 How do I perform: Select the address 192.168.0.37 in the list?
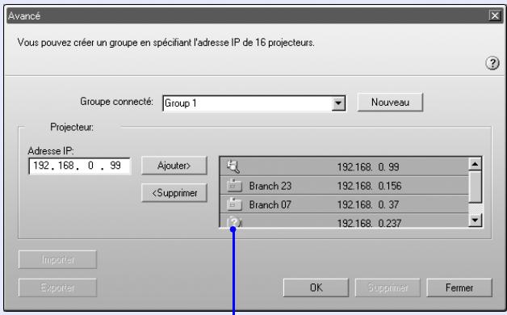[368, 204]
